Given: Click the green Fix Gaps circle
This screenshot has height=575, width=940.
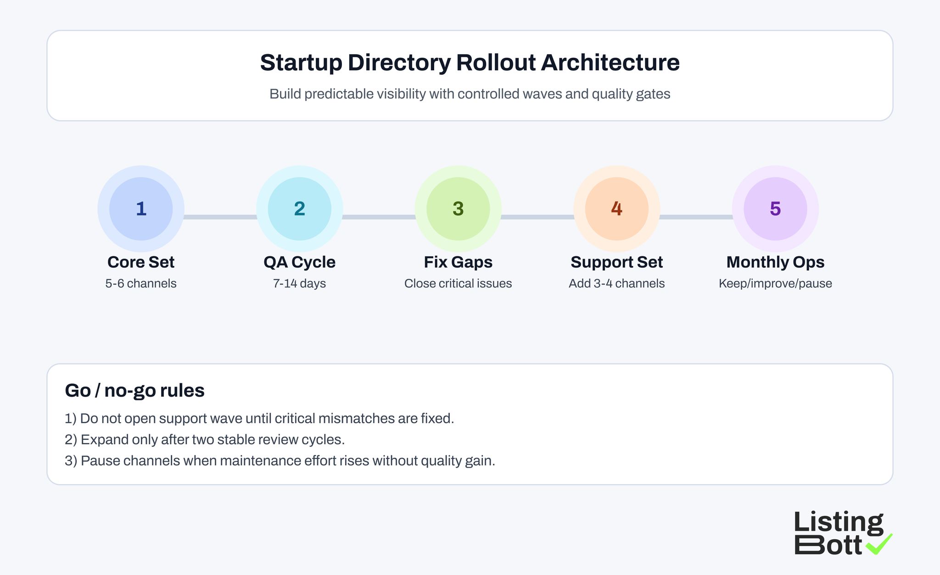Looking at the screenshot, I should [x=458, y=209].
